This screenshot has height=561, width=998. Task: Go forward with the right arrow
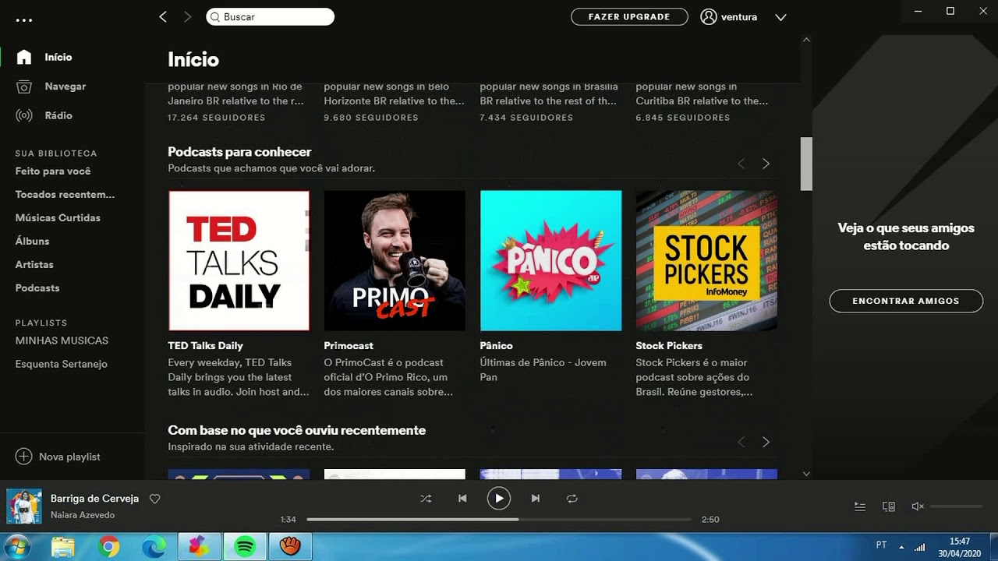click(x=187, y=16)
